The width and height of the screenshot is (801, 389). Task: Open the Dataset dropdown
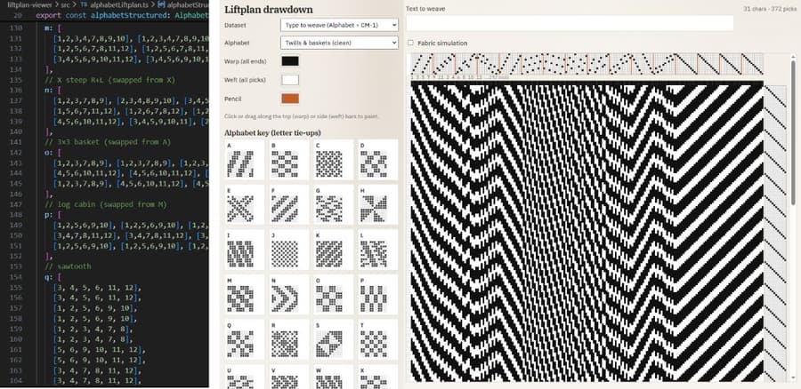pos(339,25)
